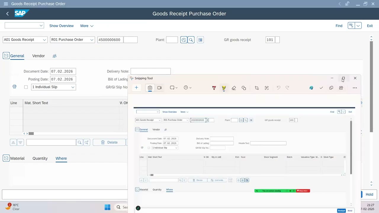Screen dimensions: 379x213
Task: Collapse the item detail section toggle
Action: click(6, 158)
